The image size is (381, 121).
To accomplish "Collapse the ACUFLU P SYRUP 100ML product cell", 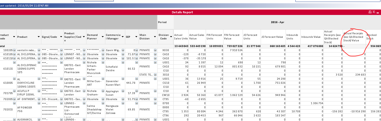I will click(x=39, y=91).
